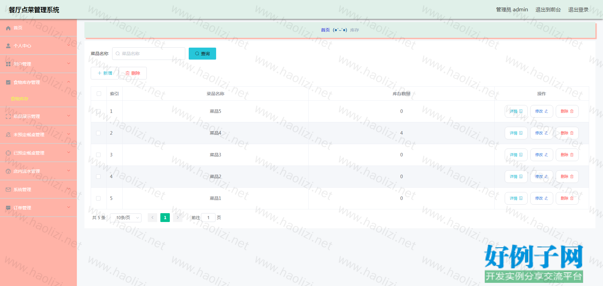603x286 pixels.
Task: Click the trash icon on the batch 删除 button
Action: tap(128, 73)
